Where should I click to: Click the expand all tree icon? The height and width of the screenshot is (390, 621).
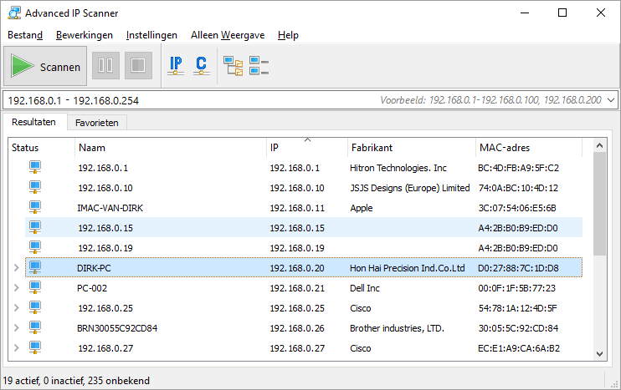pos(233,66)
